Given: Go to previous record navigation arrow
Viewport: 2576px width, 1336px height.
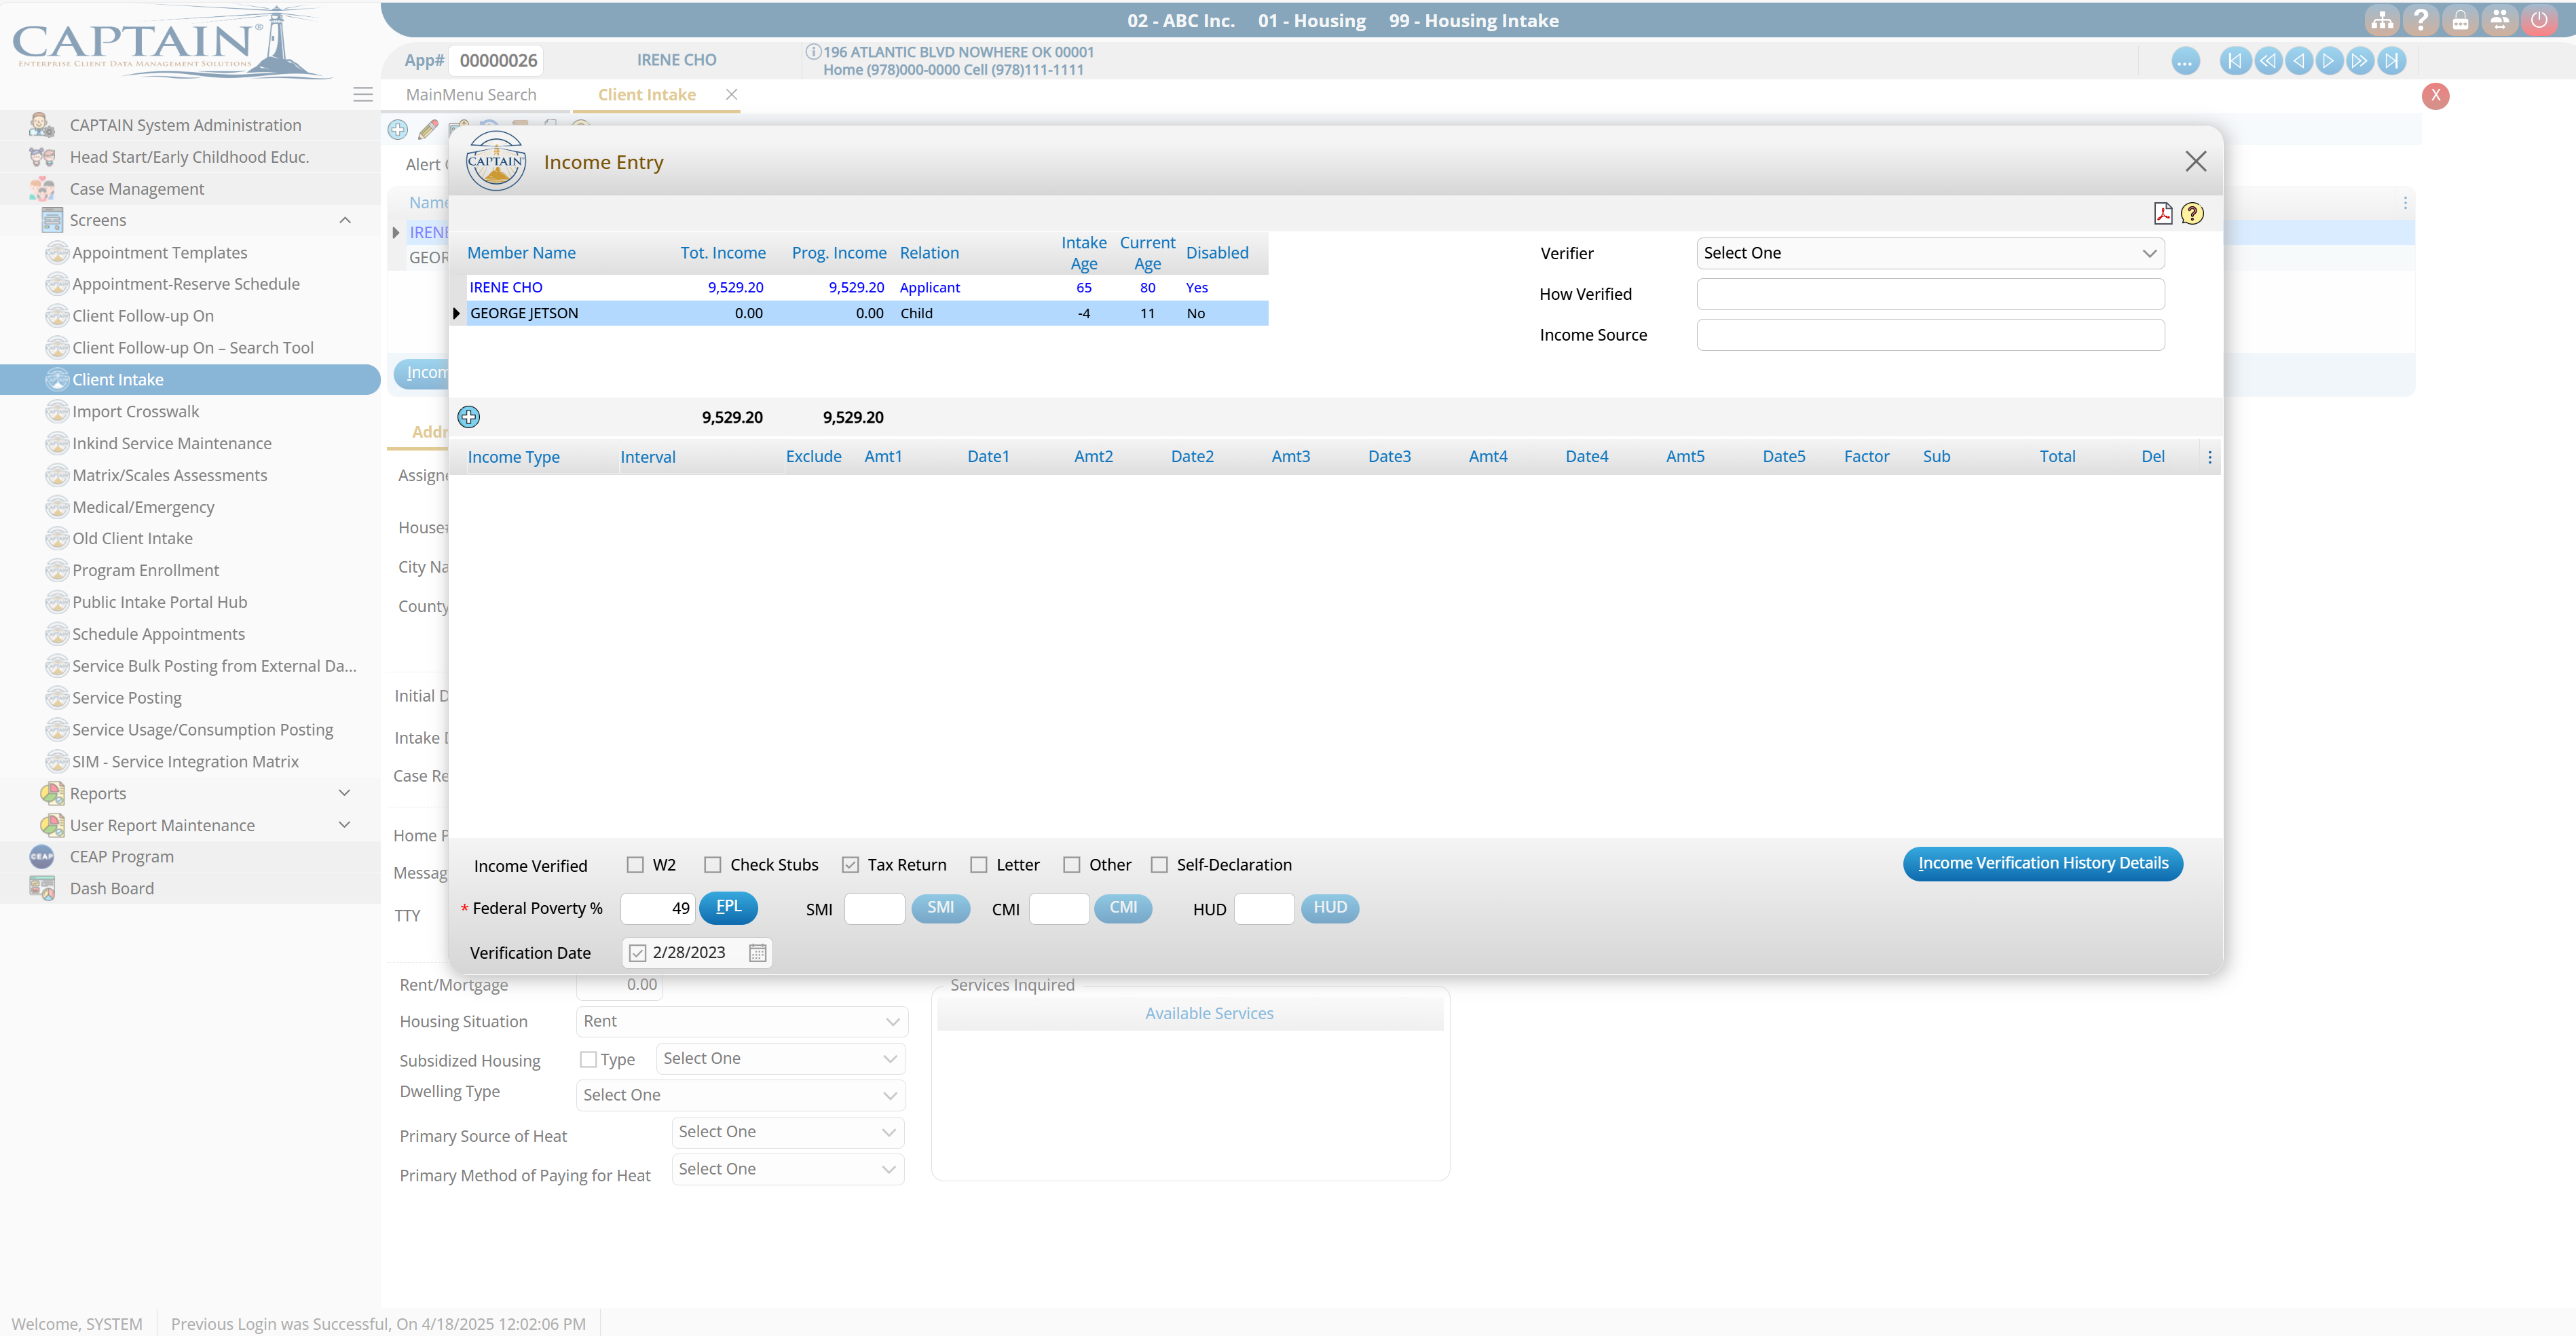Looking at the screenshot, I should pyautogui.click(x=2298, y=61).
